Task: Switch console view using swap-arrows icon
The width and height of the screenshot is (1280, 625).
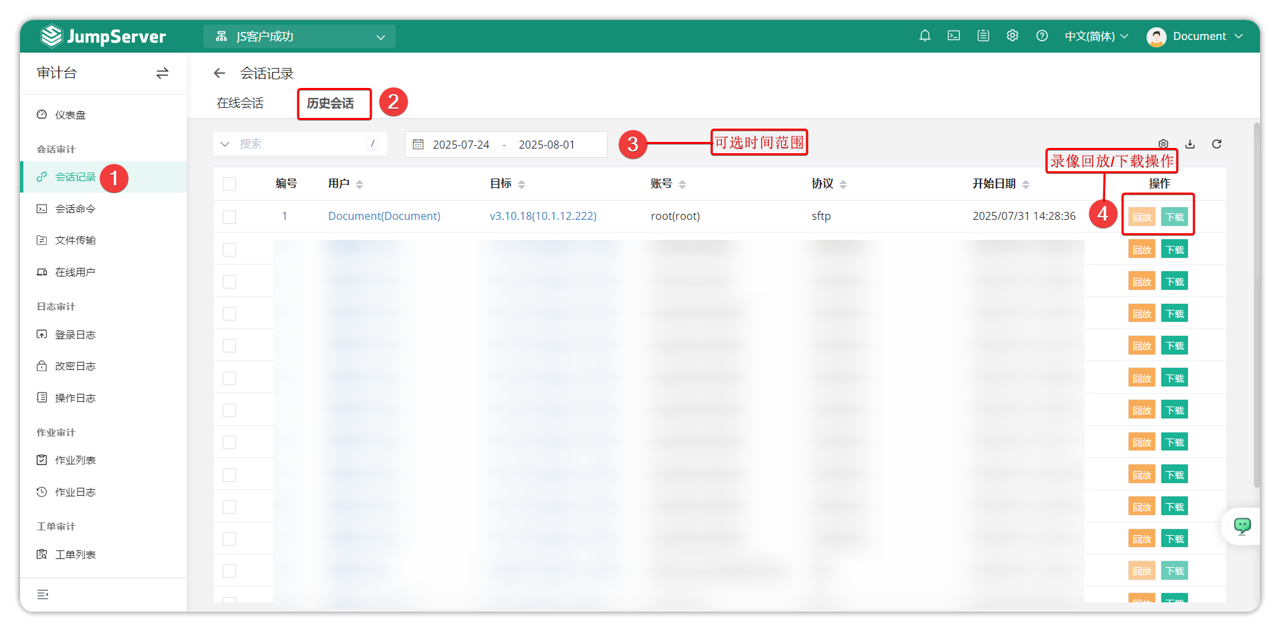Action: click(162, 73)
